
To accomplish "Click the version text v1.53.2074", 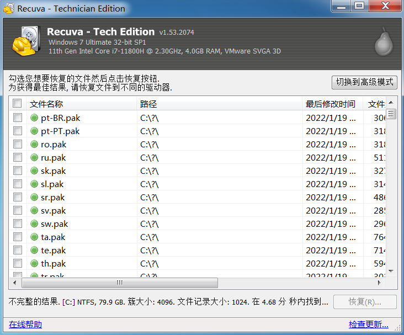I will pyautogui.click(x=177, y=33).
